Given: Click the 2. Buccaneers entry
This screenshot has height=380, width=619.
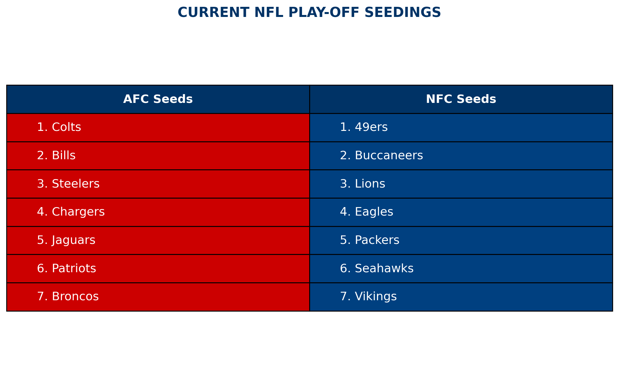Looking at the screenshot, I should pos(381,156).
